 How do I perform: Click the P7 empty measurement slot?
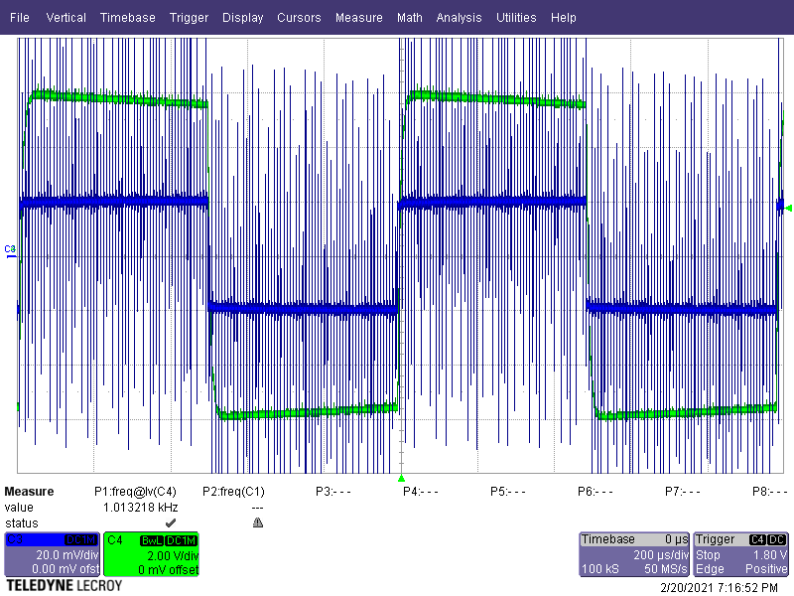tap(683, 492)
